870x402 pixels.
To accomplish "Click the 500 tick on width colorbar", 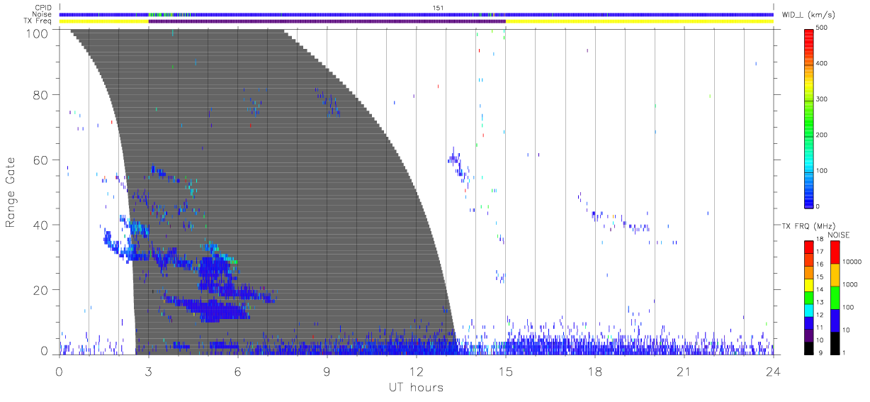I will tap(823, 28).
